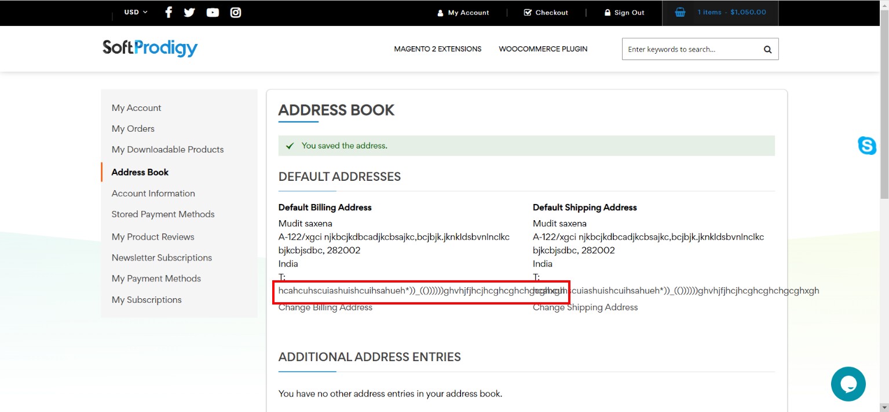View the shopping basket showing 1 item

point(720,12)
